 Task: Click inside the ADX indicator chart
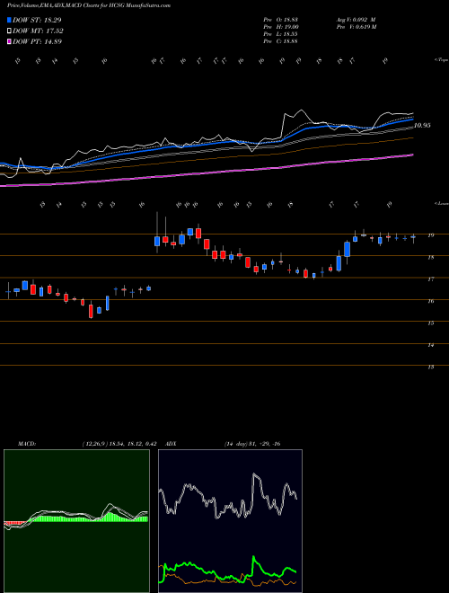(x=230, y=521)
